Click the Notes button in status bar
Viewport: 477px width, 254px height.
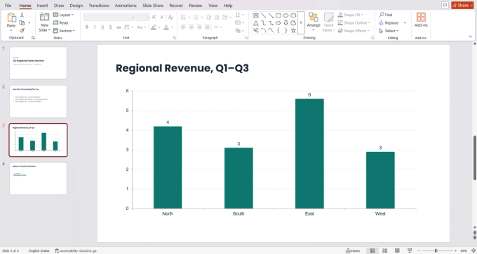(x=353, y=251)
